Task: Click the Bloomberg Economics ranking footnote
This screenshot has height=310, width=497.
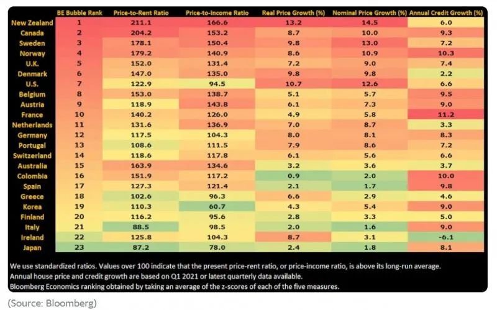Action: click(175, 287)
